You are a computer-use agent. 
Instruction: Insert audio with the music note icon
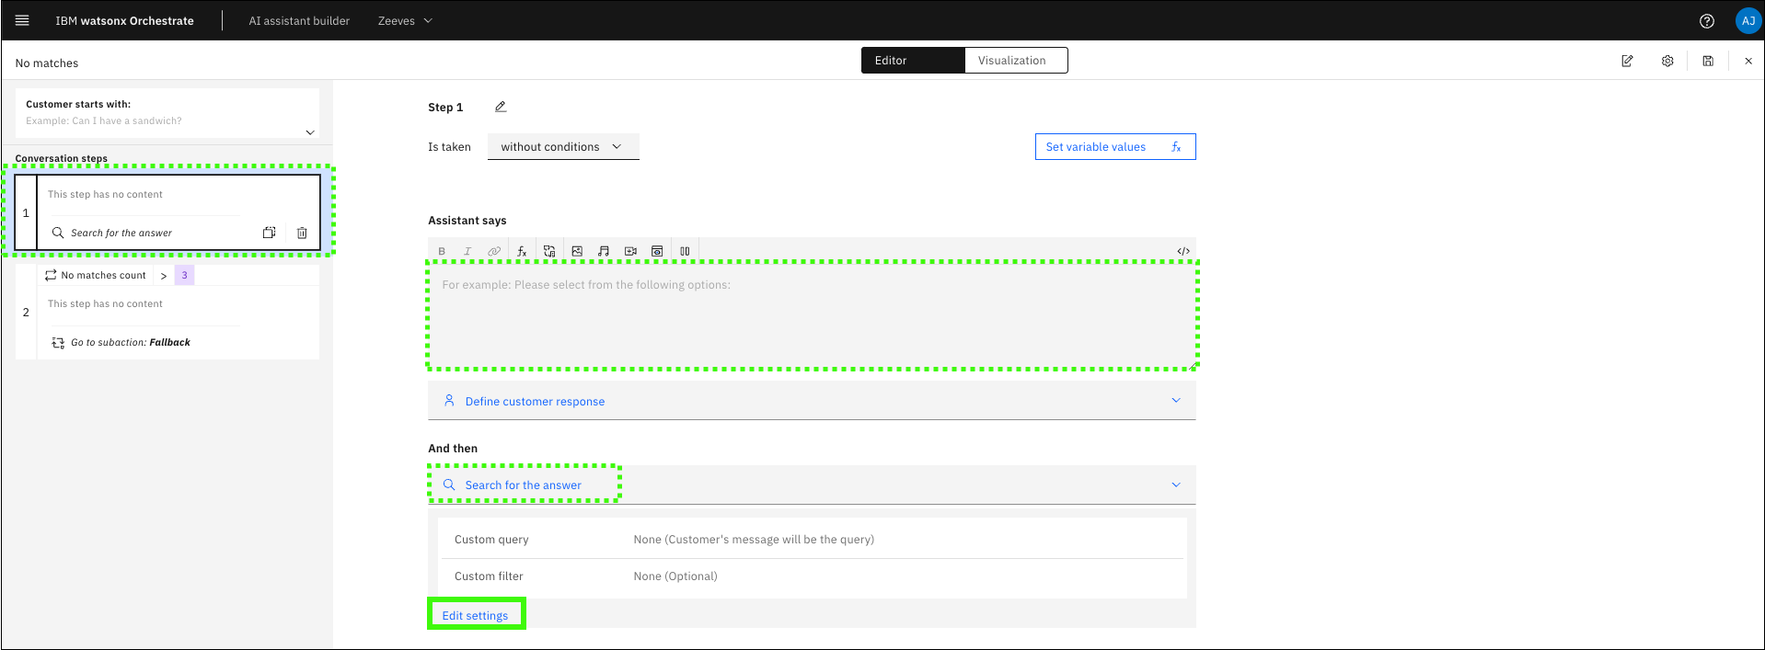click(x=604, y=251)
